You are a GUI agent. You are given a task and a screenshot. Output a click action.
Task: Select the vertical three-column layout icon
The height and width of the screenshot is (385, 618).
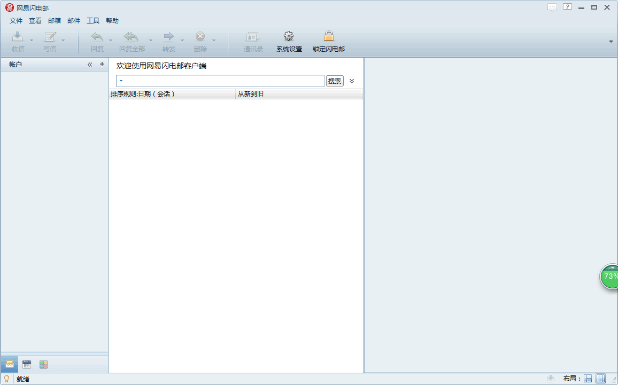(600, 379)
